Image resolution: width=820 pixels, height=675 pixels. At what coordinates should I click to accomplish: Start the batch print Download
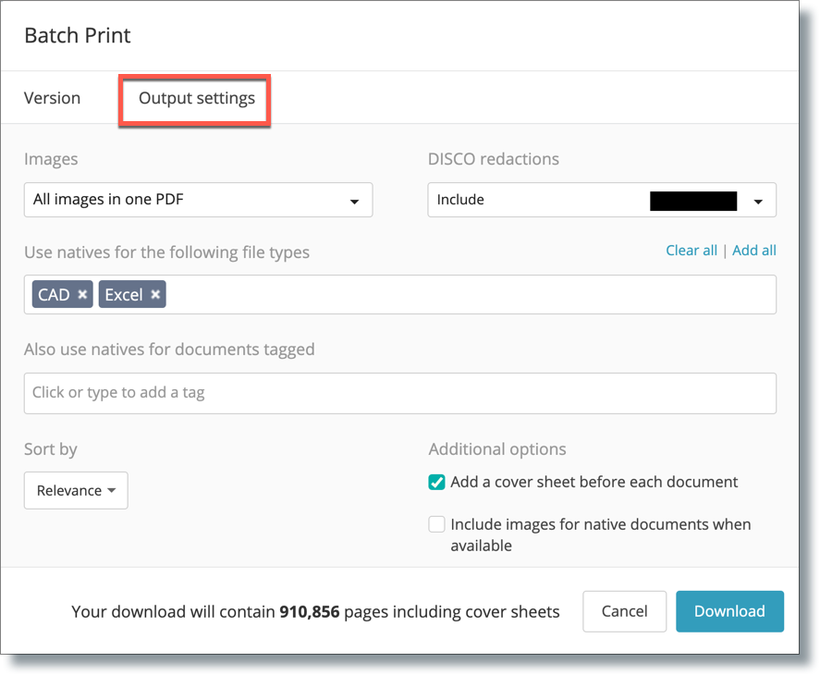[729, 611]
